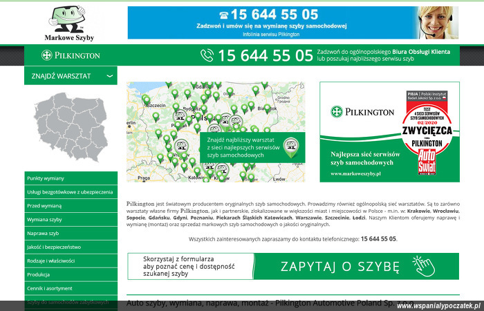Click the green pin marker in map overlay box
Screen dimensions: 484x311
(291, 147)
